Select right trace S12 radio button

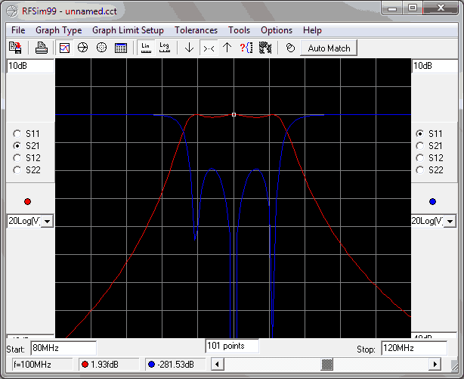point(420,158)
